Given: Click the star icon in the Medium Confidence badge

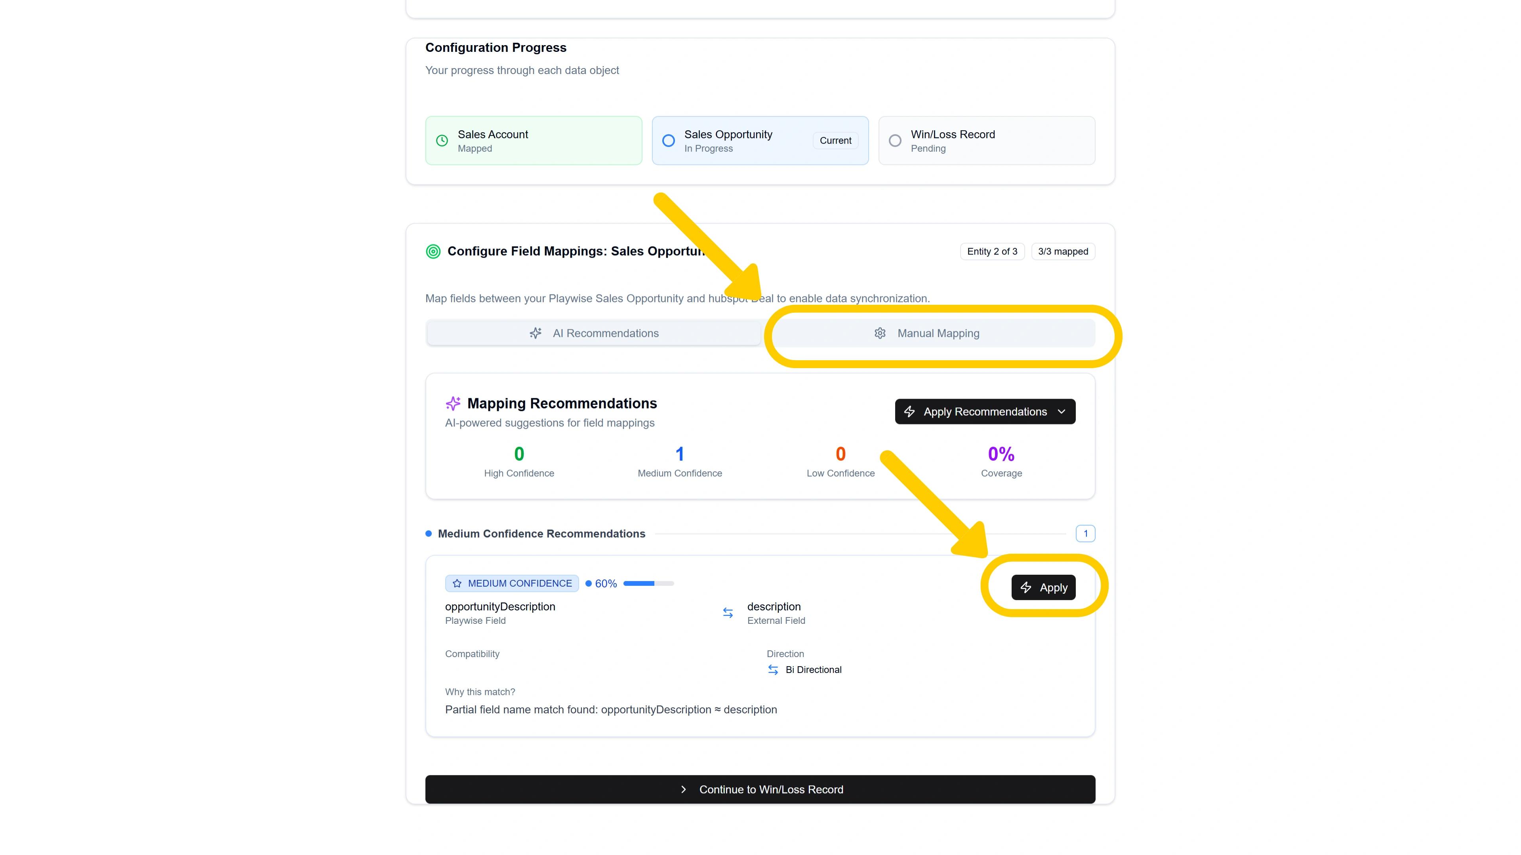Looking at the screenshot, I should click(x=457, y=583).
